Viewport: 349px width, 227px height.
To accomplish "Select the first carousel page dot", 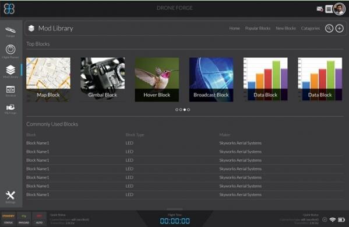I will 177,110.
